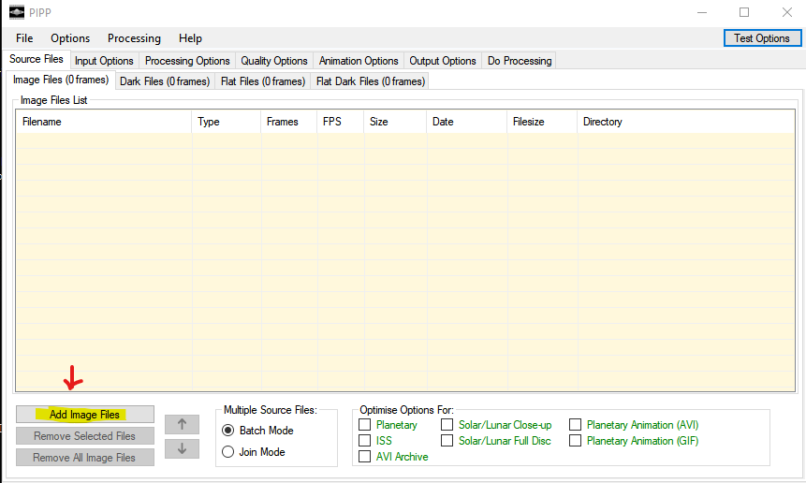The image size is (806, 483).
Task: Select Join Mode radio button
Action: tap(228, 452)
